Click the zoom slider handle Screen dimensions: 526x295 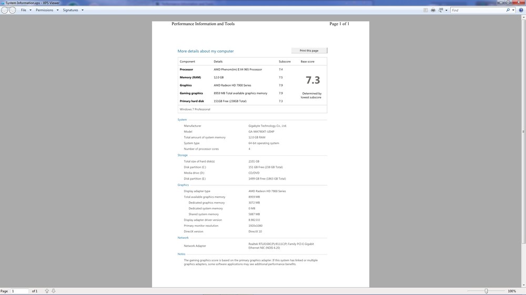pyautogui.click(x=486, y=291)
